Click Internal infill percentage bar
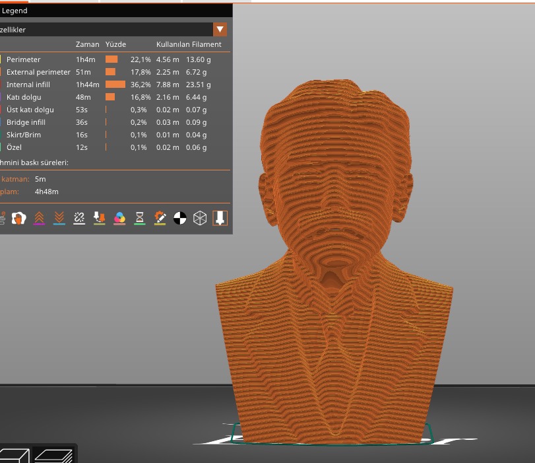The height and width of the screenshot is (463, 535). (115, 85)
